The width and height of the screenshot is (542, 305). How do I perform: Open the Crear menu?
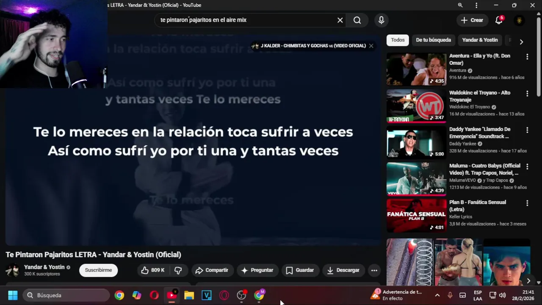(x=472, y=20)
